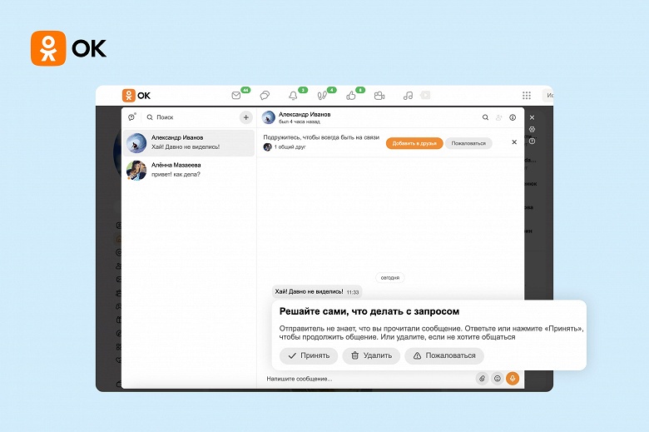Click the gear icon below the close button
This screenshot has height=432, width=649.
[533, 130]
